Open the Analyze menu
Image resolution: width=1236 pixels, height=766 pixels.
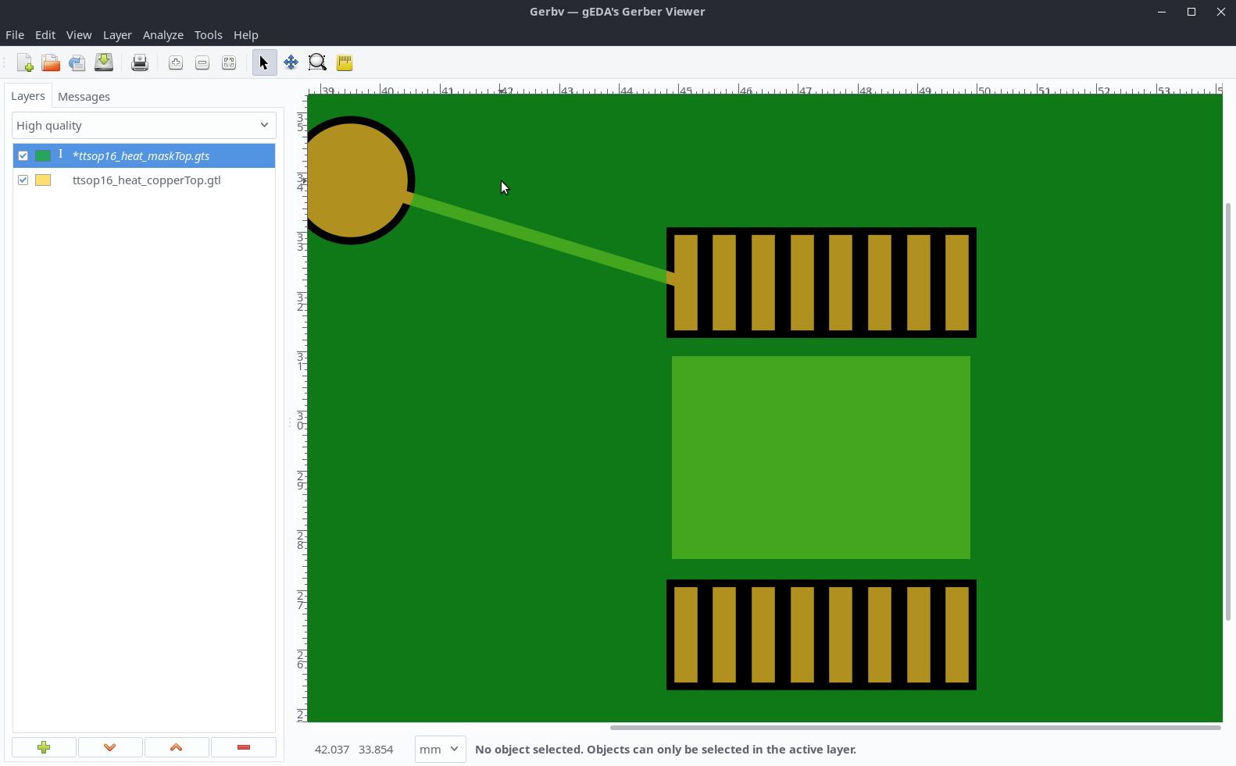163,35
